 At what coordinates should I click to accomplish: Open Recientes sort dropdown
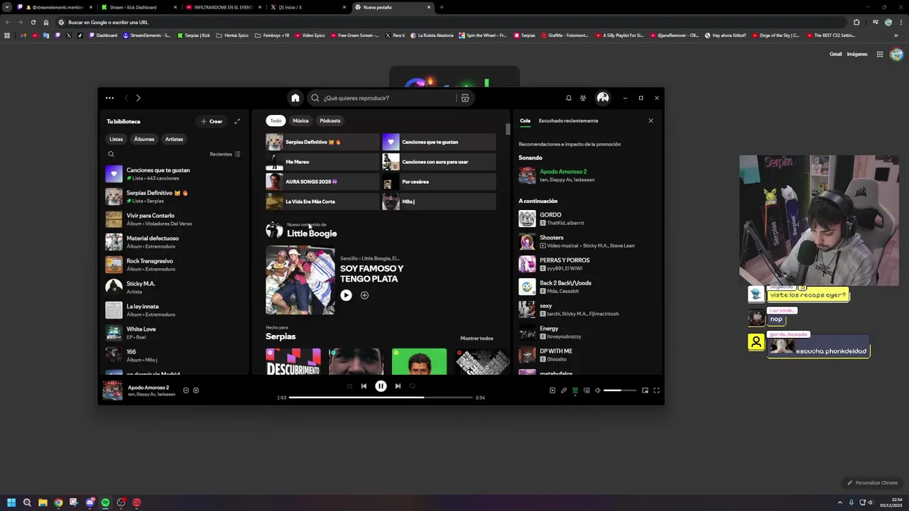(x=225, y=154)
